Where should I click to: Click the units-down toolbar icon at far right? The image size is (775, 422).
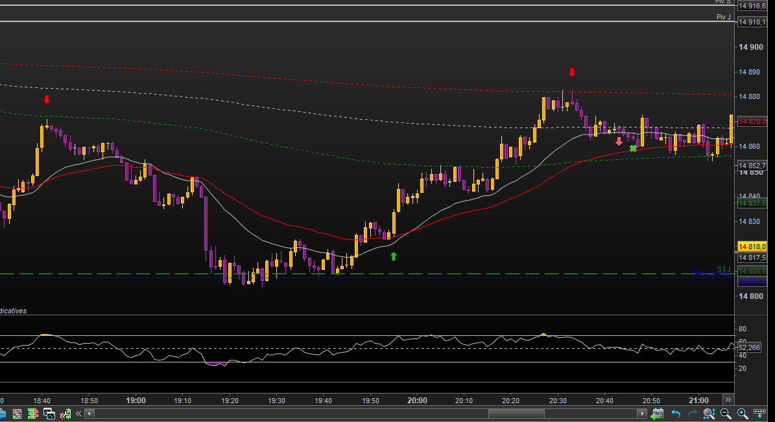coord(759,412)
